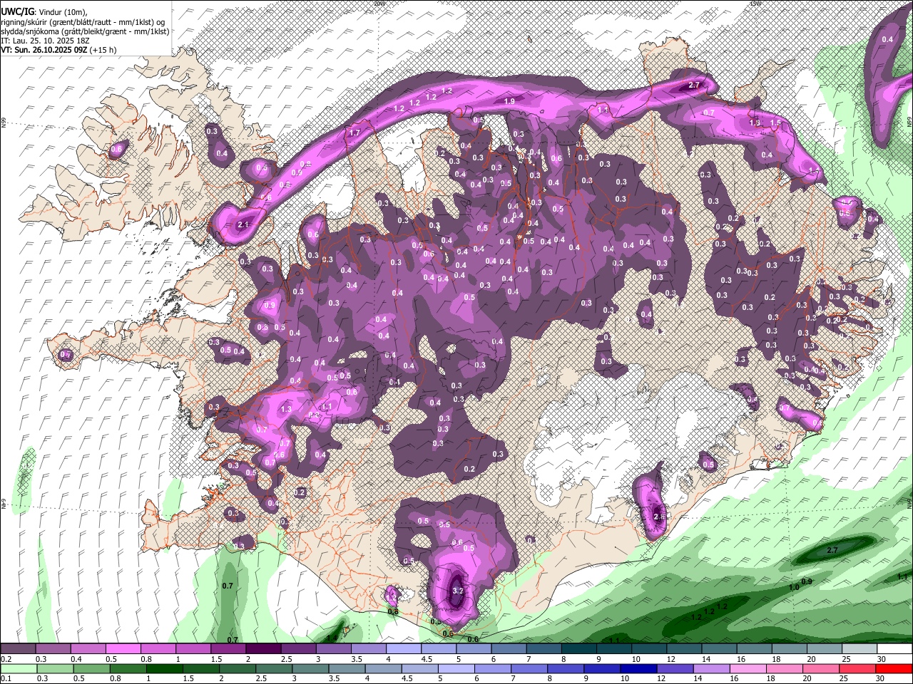Click the bright red 30+ rain legend swatch
Image resolution: width=913 pixels, height=684 pixels.
[894, 668]
